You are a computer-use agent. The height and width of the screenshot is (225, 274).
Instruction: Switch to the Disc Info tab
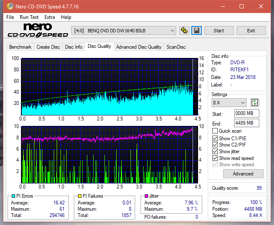click(x=73, y=47)
